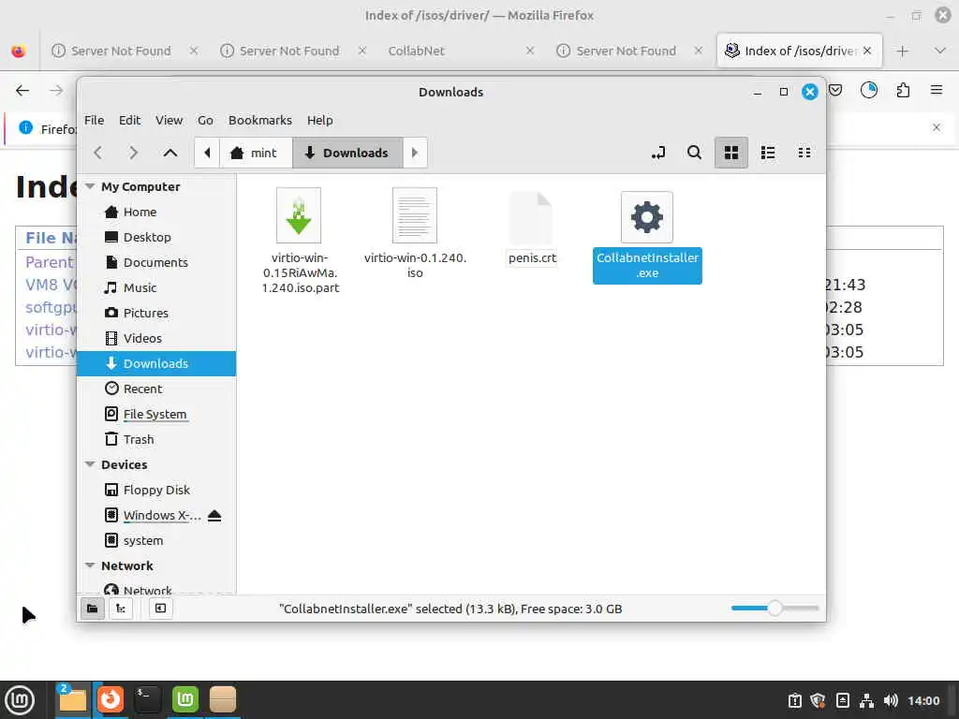Open the File menu
Image resolution: width=959 pixels, height=719 pixels.
[x=95, y=121]
